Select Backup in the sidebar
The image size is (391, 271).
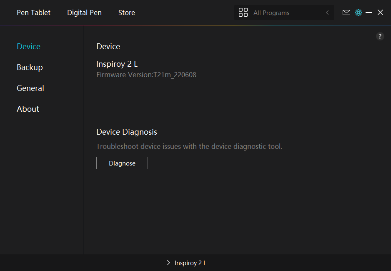coord(30,67)
